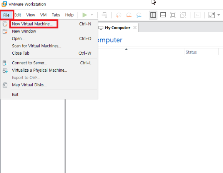Open the Snapshot Manager icon
Viewport: 223px width, 173px height.
pyautogui.click(x=139, y=15)
